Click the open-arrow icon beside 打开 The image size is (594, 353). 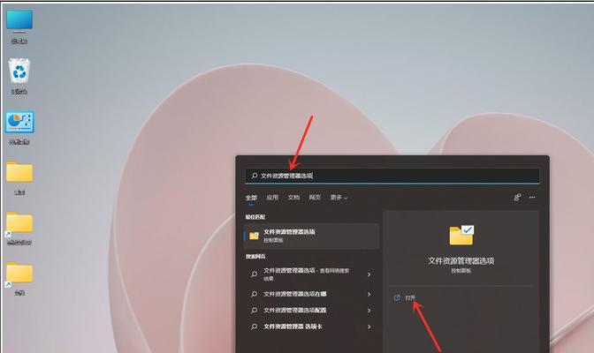tap(397, 297)
